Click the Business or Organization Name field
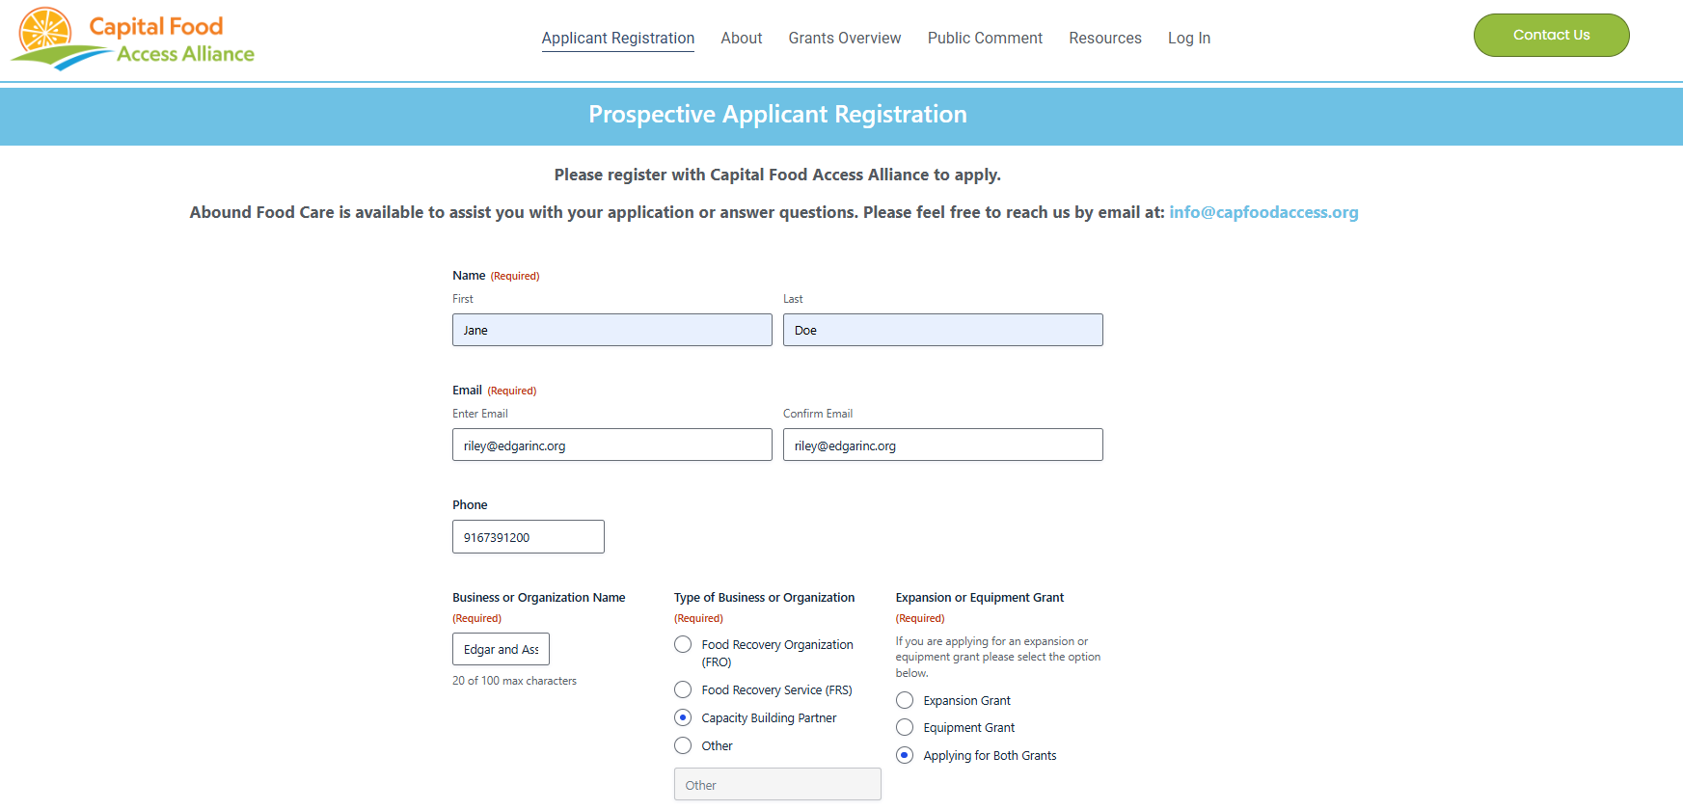1683x810 pixels. tap(501, 649)
